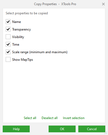Toggle the Scale range checkbox box
The image size is (108, 135).
tap(8, 52)
